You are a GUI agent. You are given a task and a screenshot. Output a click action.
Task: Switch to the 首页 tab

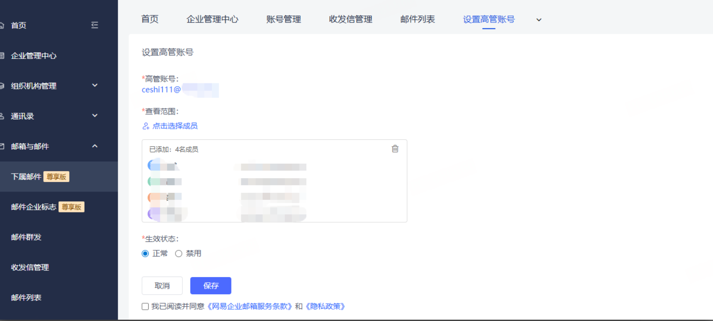click(x=150, y=19)
